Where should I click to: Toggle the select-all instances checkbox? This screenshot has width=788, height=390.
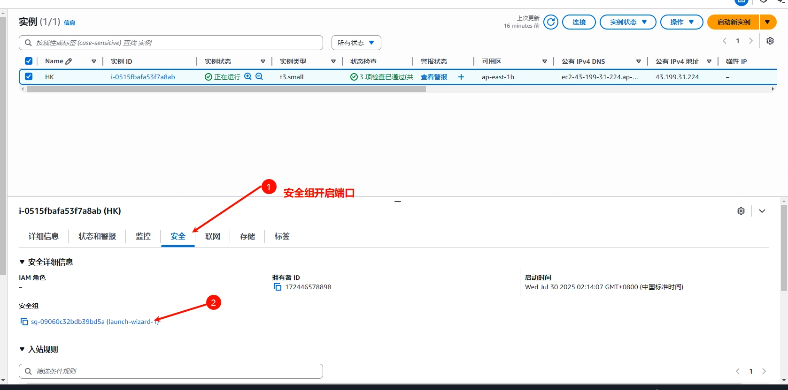(x=29, y=61)
